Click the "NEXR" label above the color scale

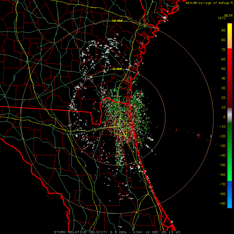pos(228,16)
